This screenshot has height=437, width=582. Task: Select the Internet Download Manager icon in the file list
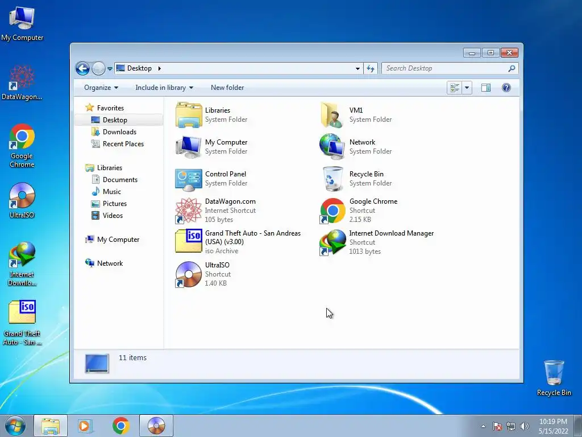(x=332, y=242)
